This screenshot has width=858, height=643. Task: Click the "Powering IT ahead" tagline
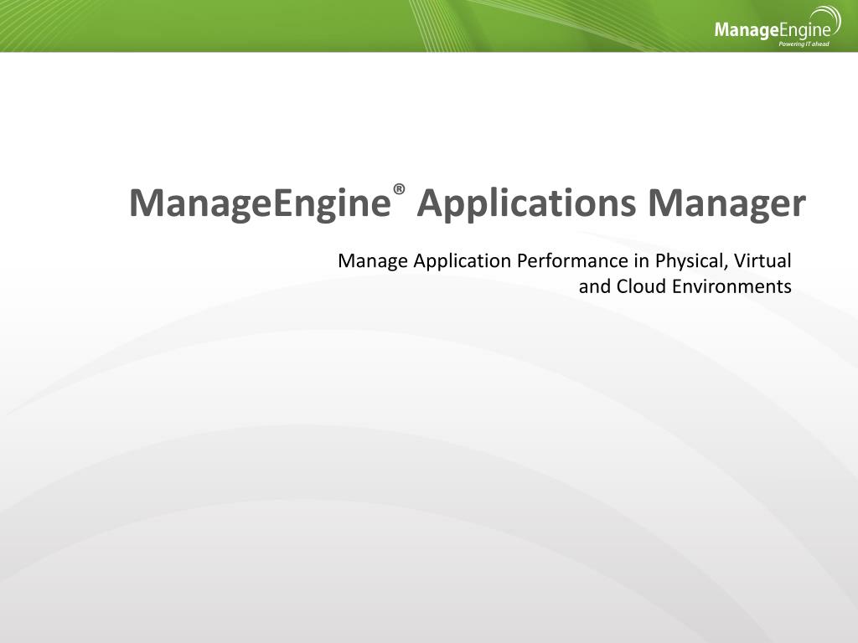pos(804,44)
